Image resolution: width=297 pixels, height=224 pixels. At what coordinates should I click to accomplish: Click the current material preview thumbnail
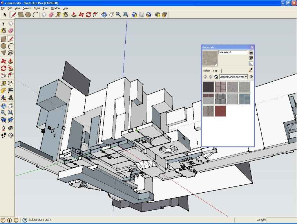point(210,58)
